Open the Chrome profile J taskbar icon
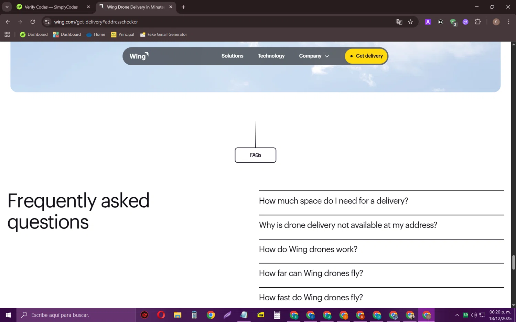Viewport: 516px width, 322px height. pos(327,315)
